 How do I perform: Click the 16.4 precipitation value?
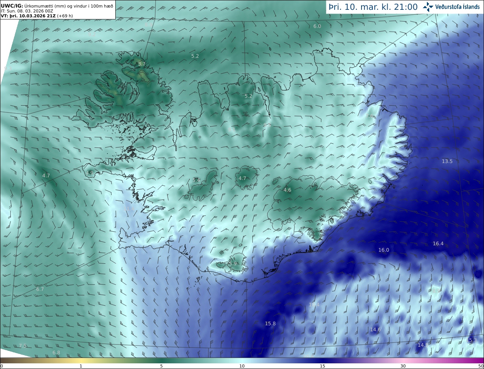(x=438, y=243)
